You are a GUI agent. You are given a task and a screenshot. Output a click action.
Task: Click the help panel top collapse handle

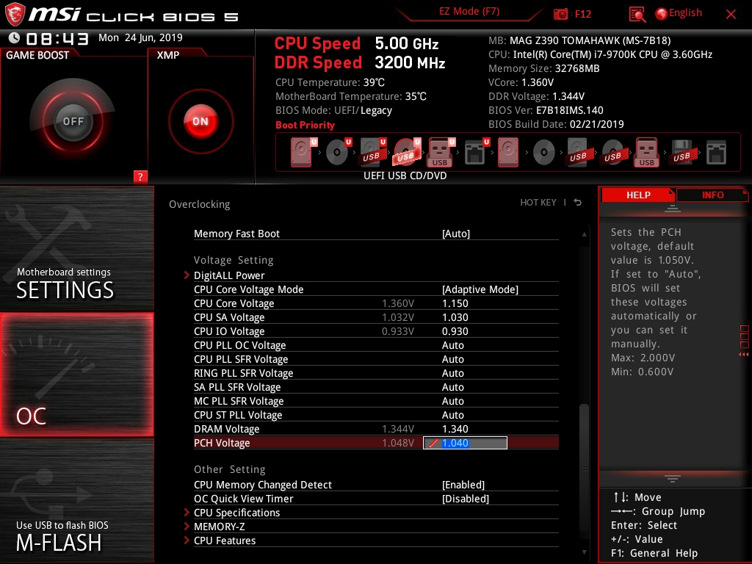coord(672,209)
